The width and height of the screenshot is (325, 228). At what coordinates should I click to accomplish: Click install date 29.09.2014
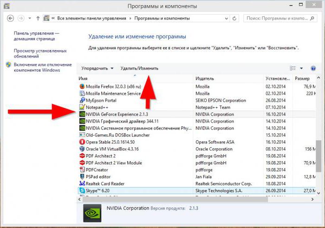click(275, 177)
